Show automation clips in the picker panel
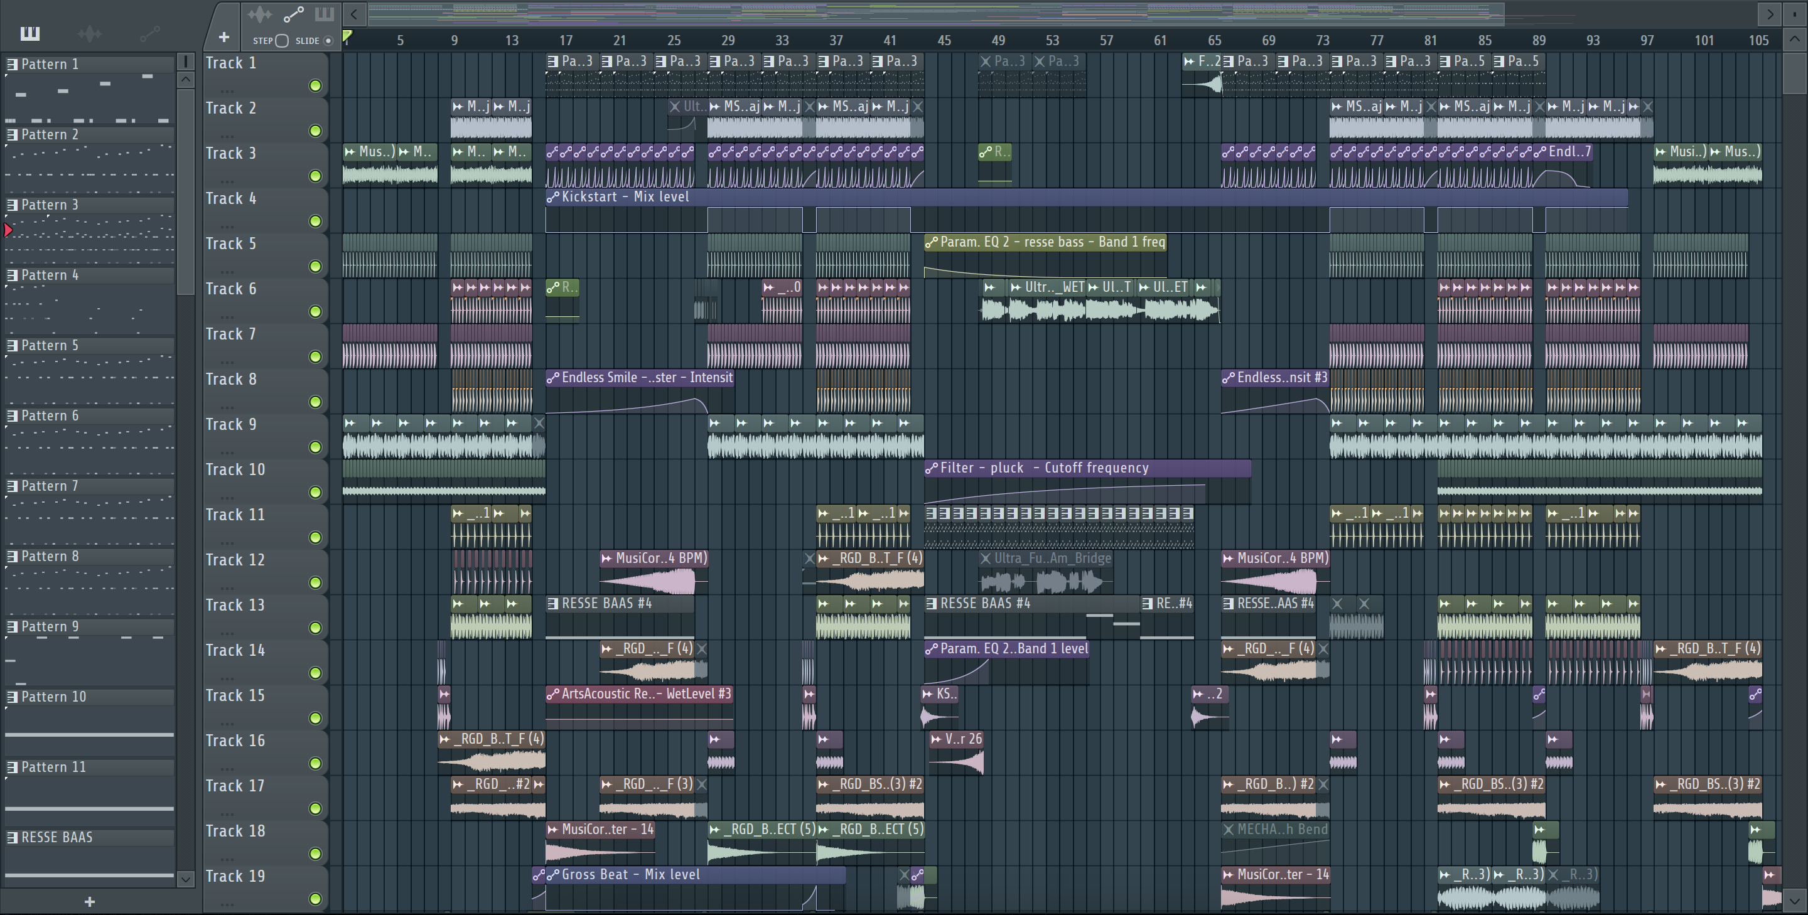1808x915 pixels. (x=149, y=33)
